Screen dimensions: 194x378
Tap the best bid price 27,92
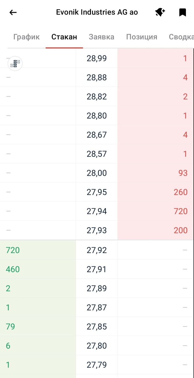[x=97, y=250]
